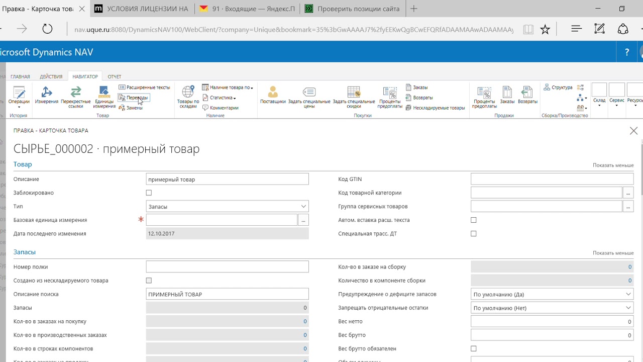Open Замены in the Товар group
Image resolution: width=643 pixels, height=362 pixels.
[x=131, y=108]
